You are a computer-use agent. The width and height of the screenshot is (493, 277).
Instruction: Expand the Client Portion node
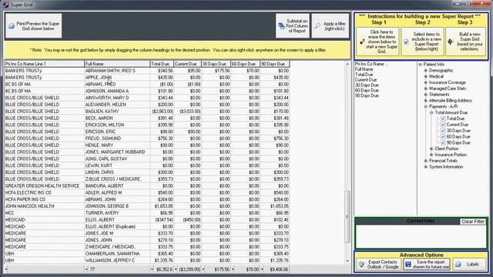[x=431, y=149]
